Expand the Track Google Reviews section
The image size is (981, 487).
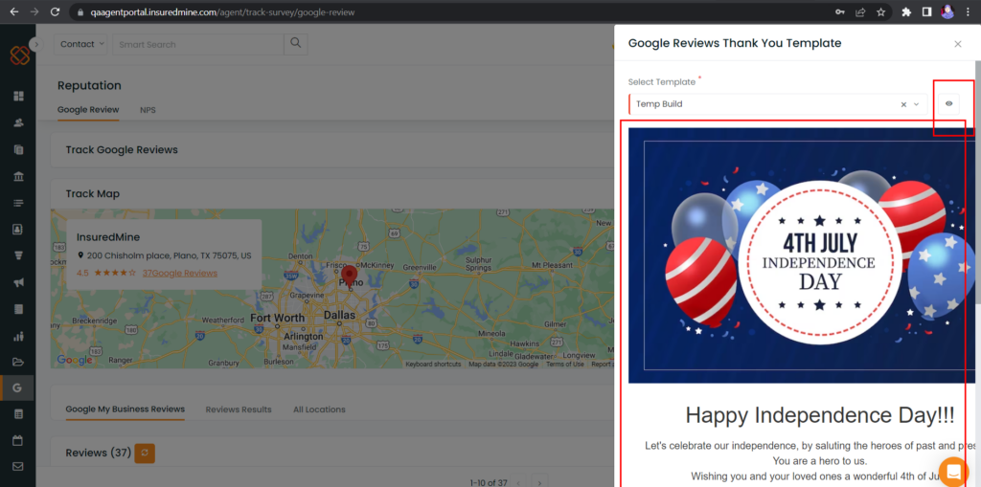[331, 150]
